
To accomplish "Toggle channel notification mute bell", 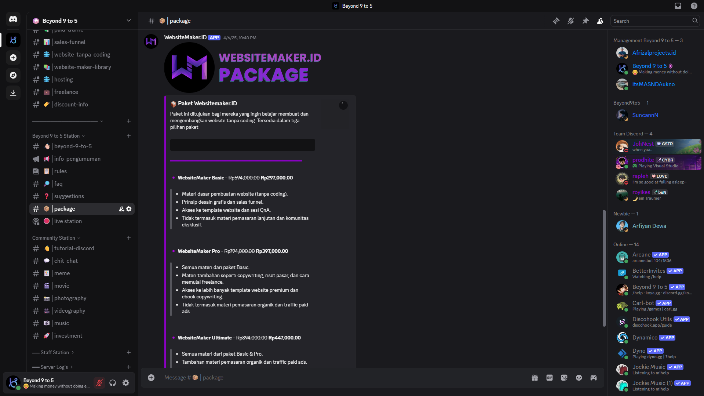I will 571,21.
